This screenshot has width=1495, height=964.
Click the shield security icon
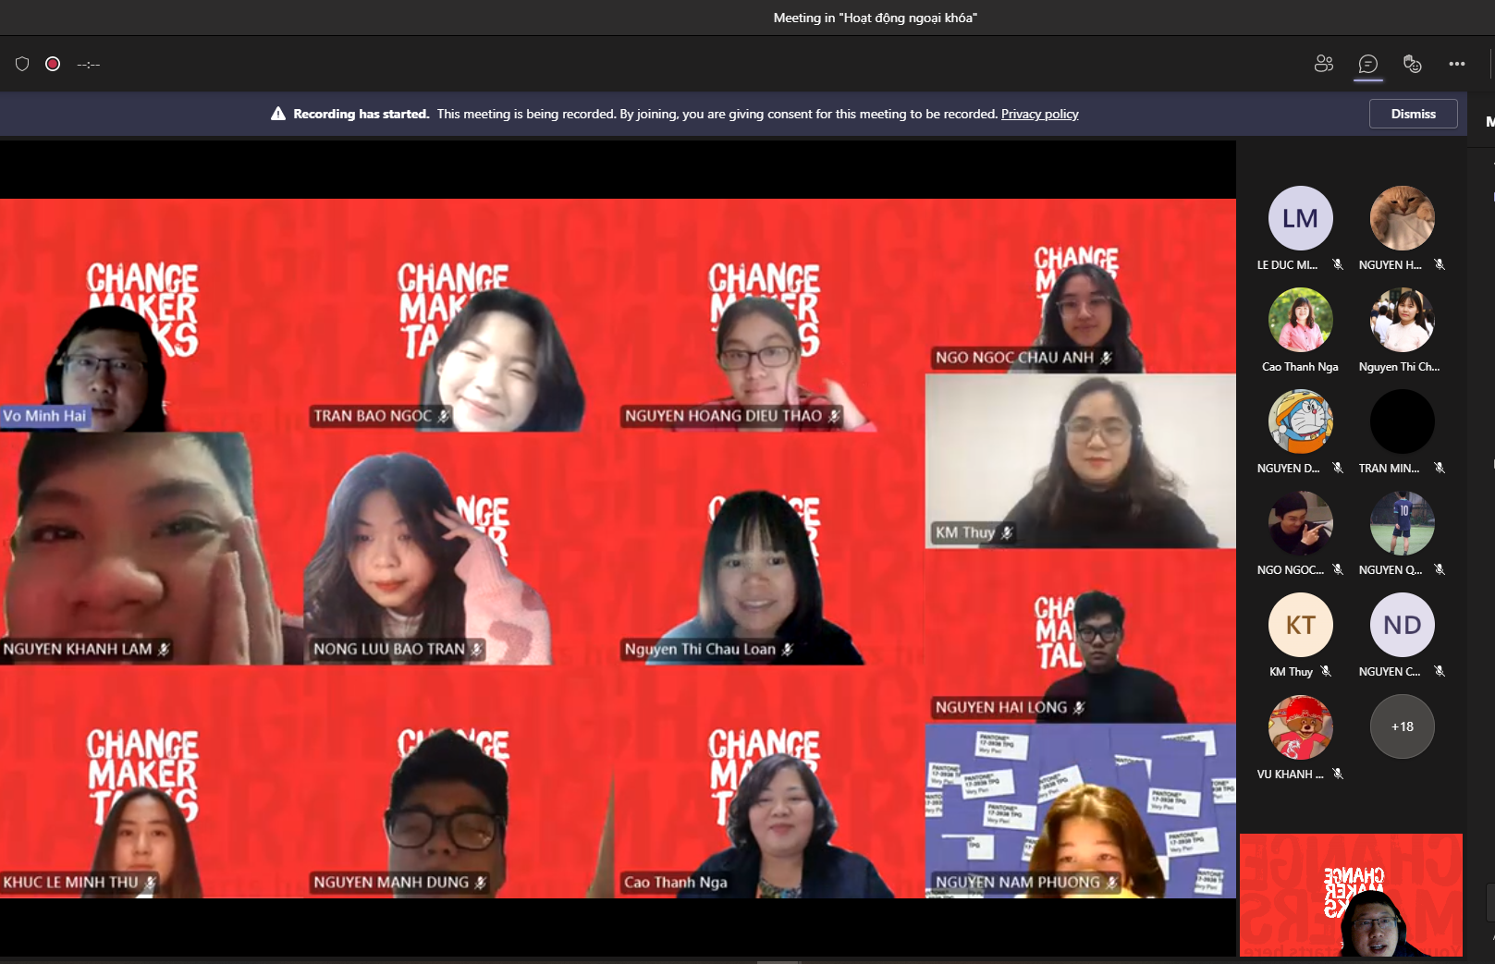pos(22,64)
